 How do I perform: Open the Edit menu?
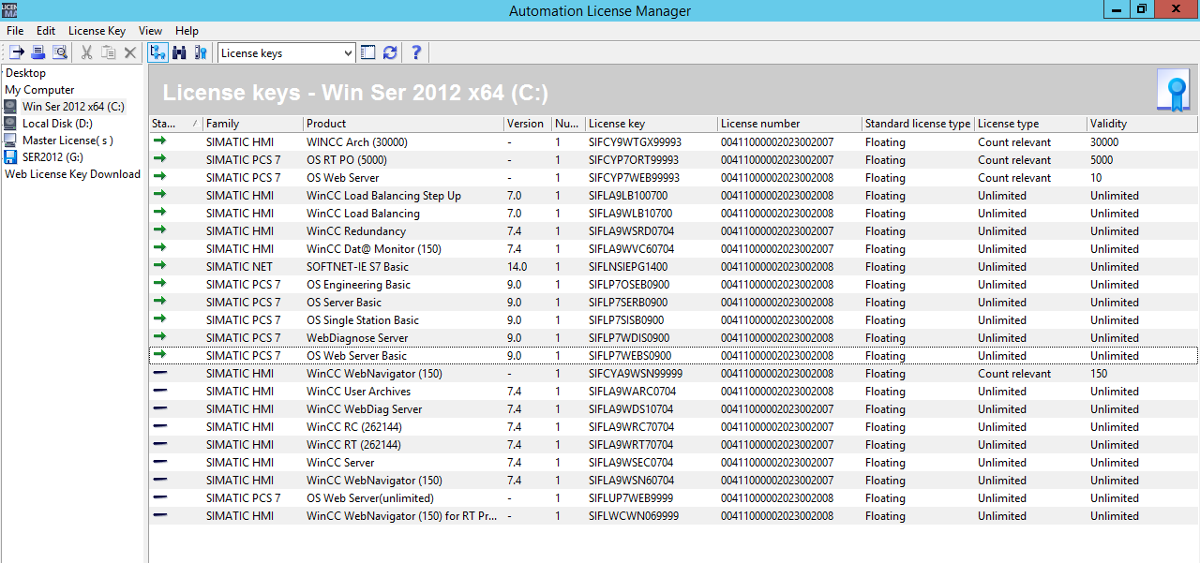46,31
